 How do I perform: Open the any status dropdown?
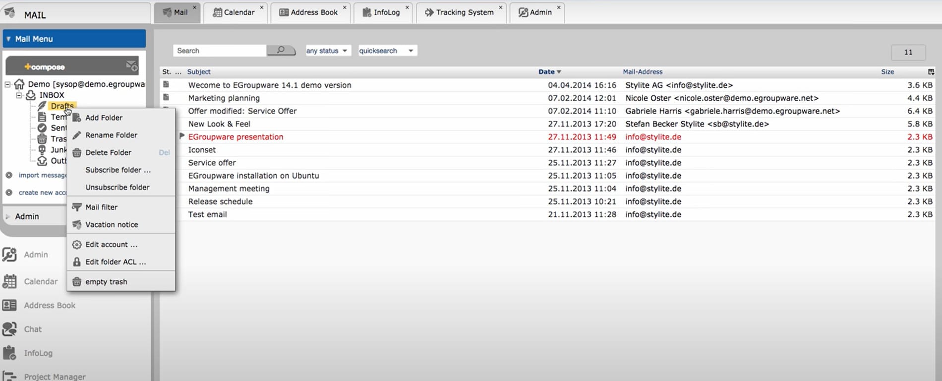(x=327, y=51)
